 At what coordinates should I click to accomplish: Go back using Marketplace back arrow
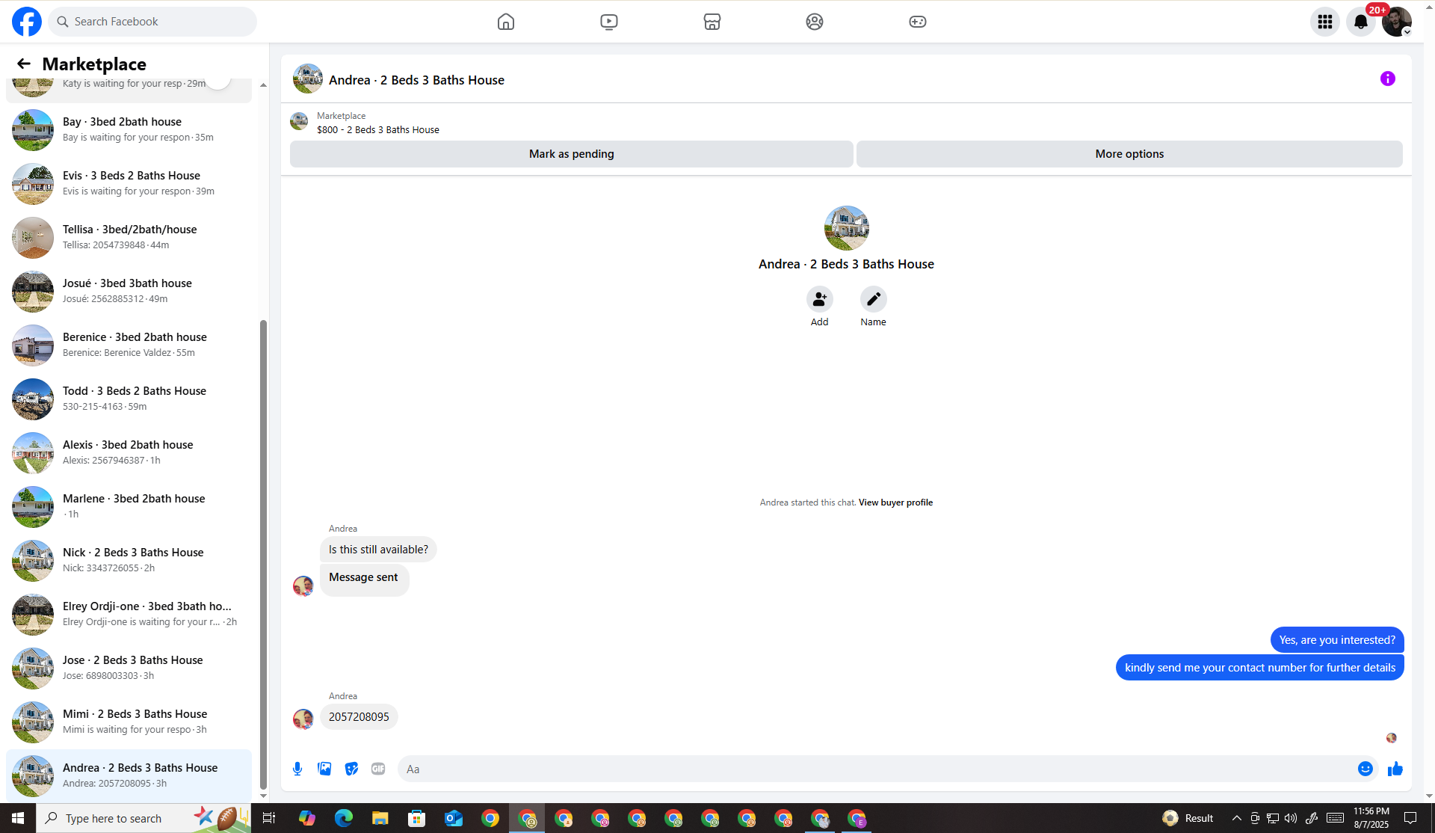(24, 64)
